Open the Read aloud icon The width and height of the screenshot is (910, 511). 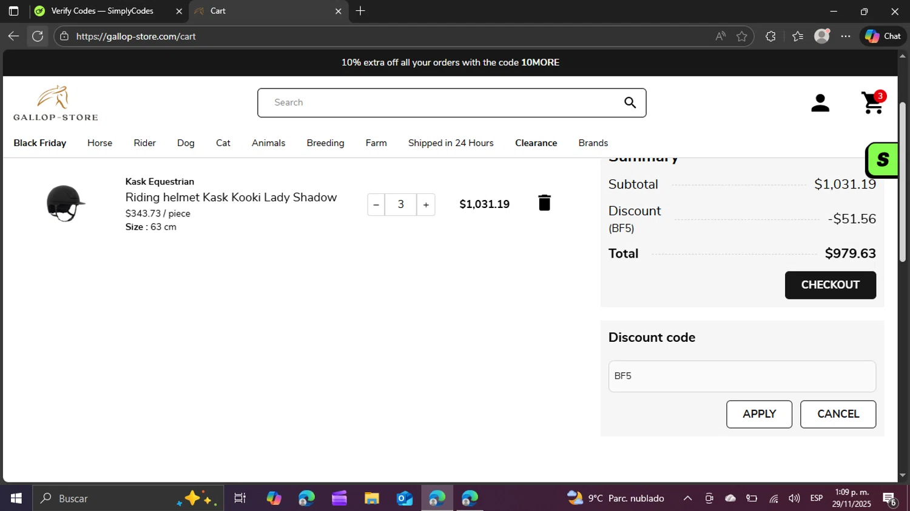click(x=720, y=36)
